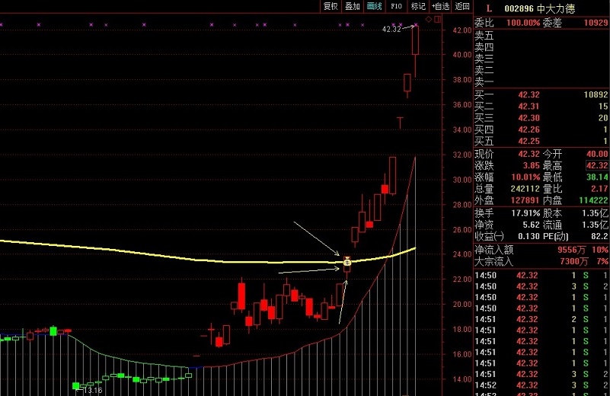
Task: Open the 复权 price adjustment option
Action: pos(331,6)
